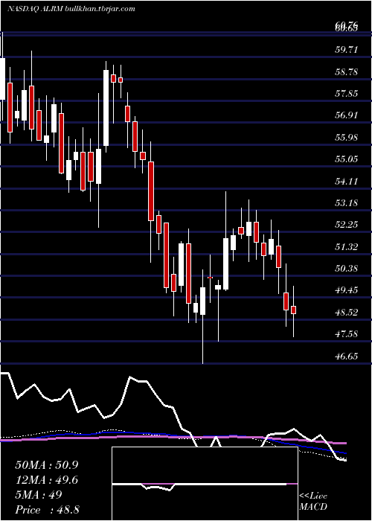Viewport: 372px width, 521px height.
Task: Click the 49.45 price axis label
Action: (x=347, y=290)
